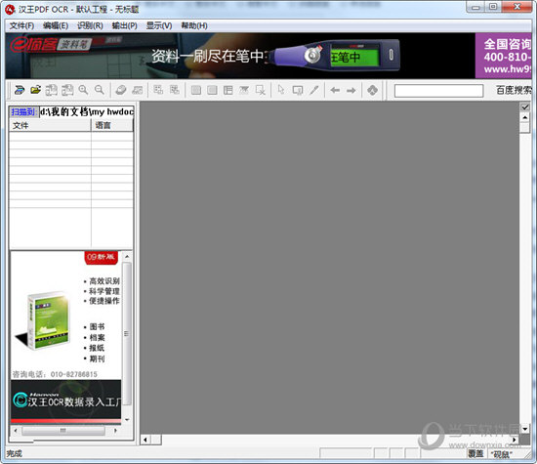Click into the Baidu search input box
This screenshot has width=537, height=464.
(438, 91)
